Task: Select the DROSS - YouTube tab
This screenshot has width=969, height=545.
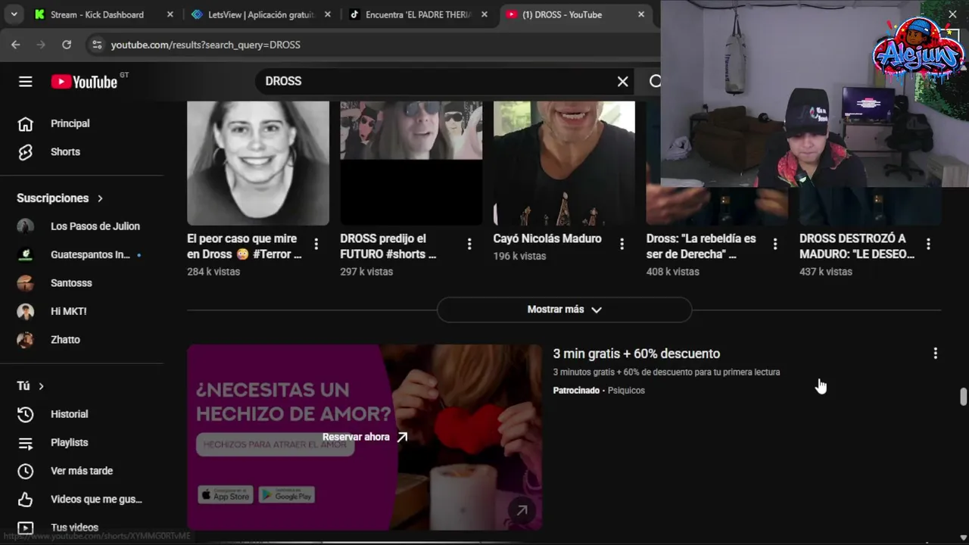Action: tap(562, 14)
